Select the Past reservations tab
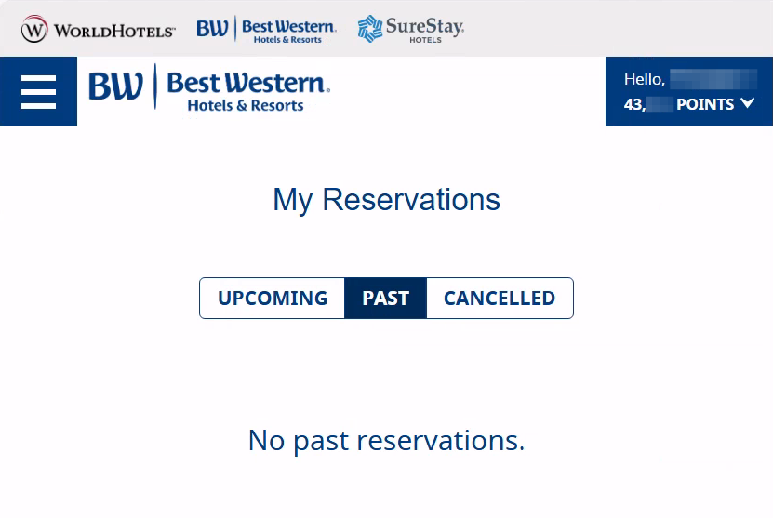Image resolution: width=773 pixels, height=518 pixels. pos(385,299)
